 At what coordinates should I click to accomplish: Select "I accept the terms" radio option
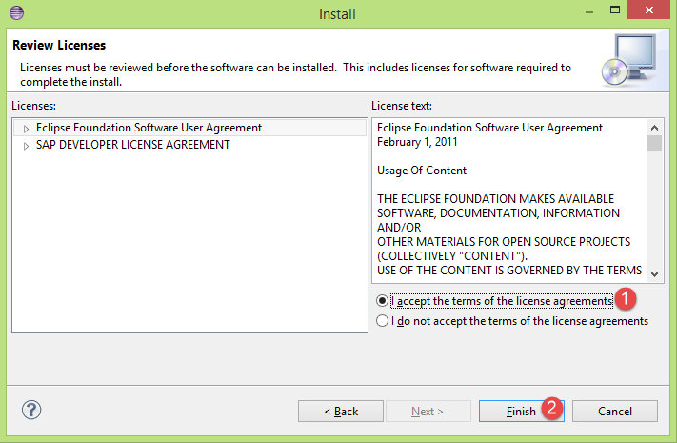point(383,300)
